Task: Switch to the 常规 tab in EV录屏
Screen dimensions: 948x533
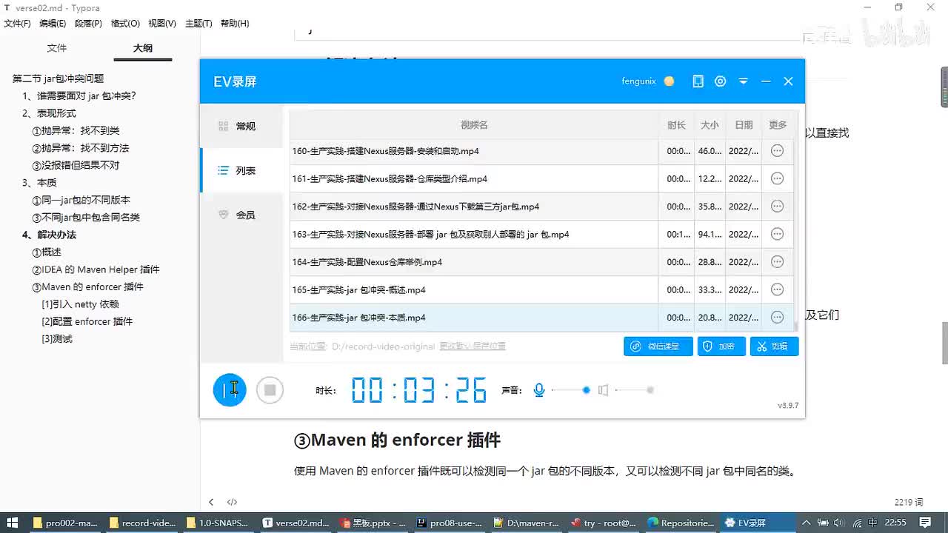Action: point(241,127)
